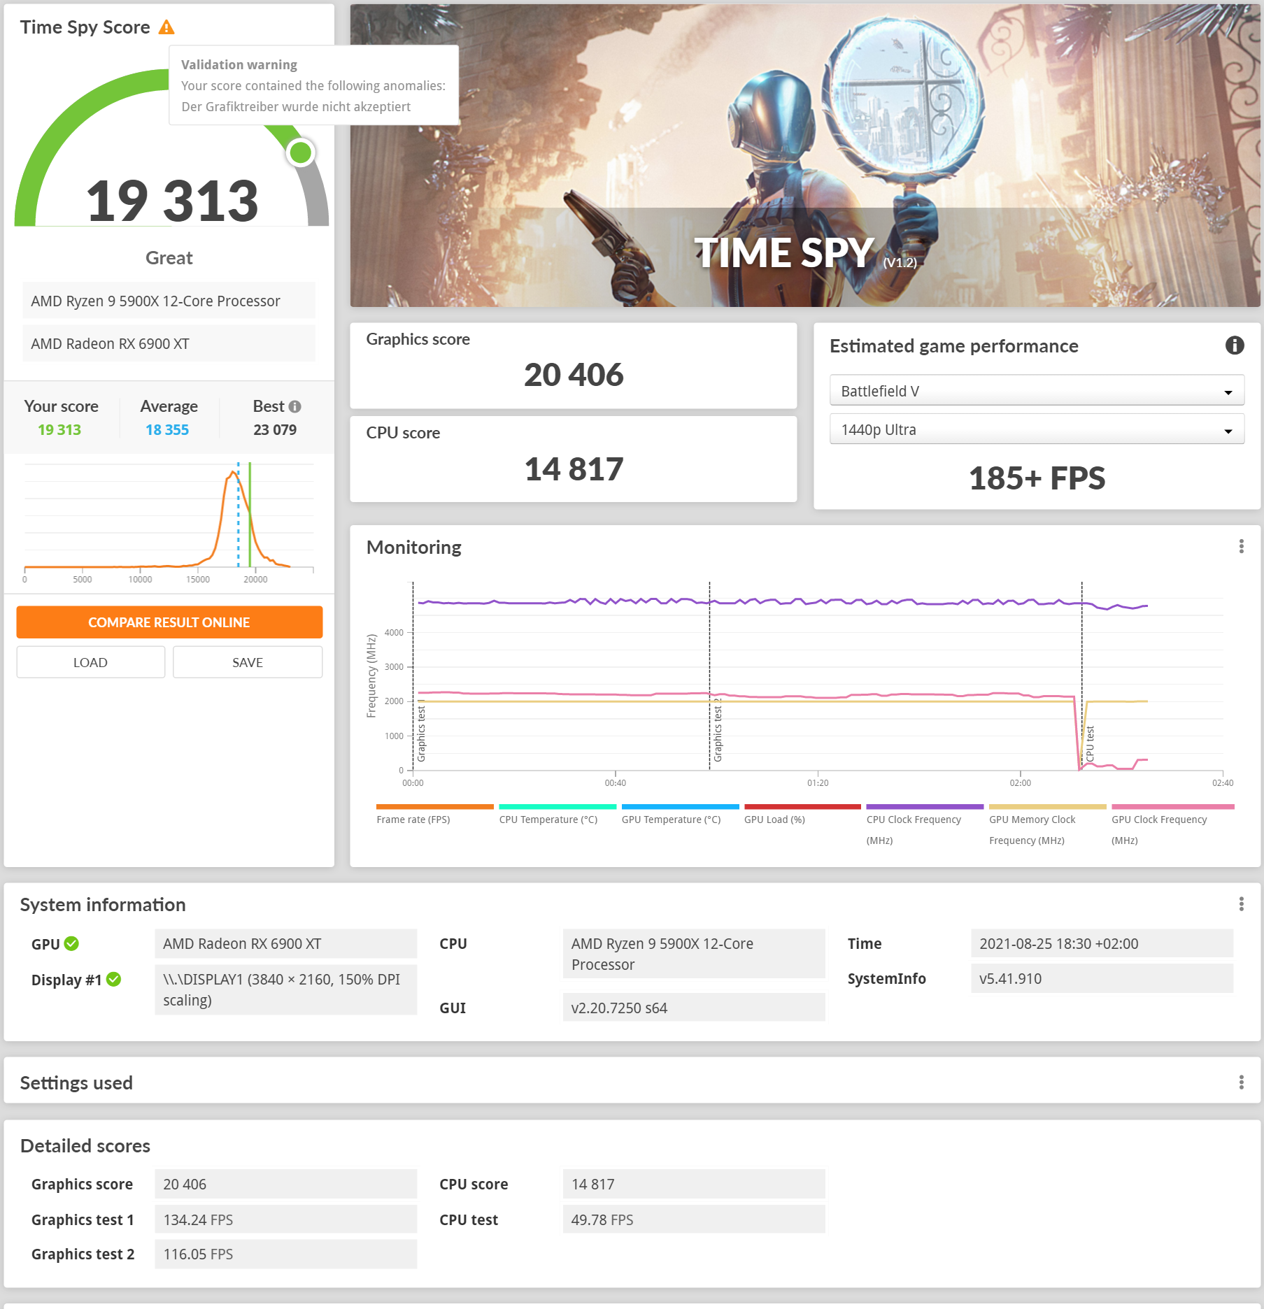Click the LOAD button
The image size is (1264, 1309).
pos(91,662)
